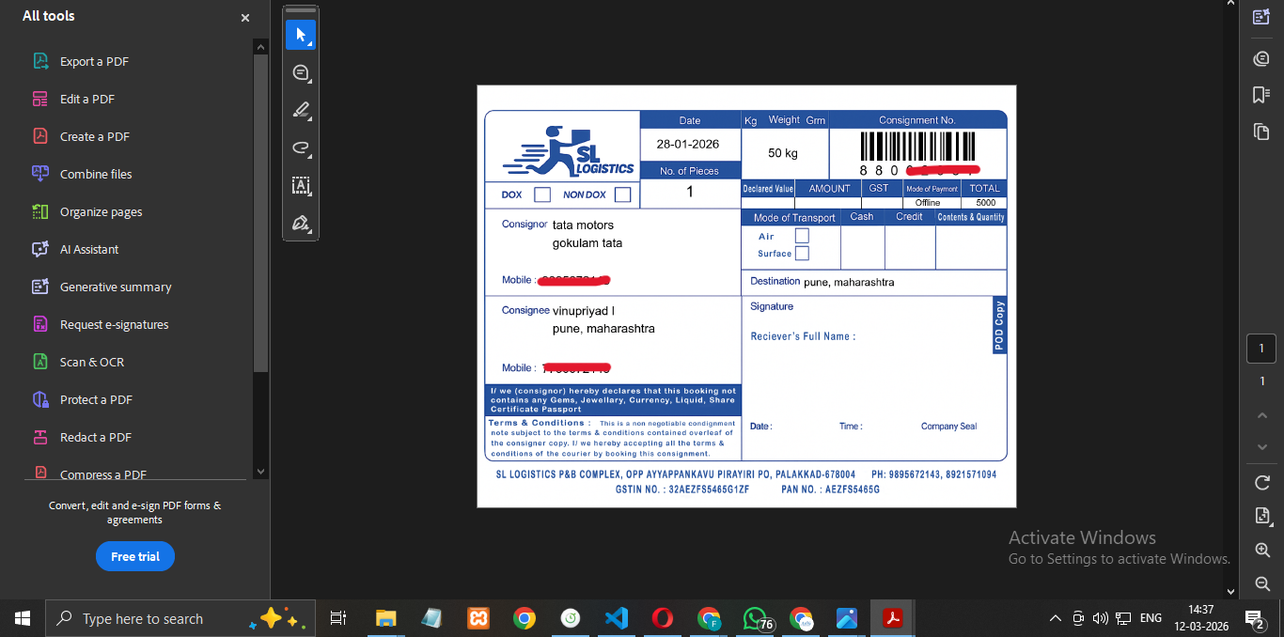Screen dimensions: 1284x637
Task: Go to next page with down chevron
Action: (1261, 447)
